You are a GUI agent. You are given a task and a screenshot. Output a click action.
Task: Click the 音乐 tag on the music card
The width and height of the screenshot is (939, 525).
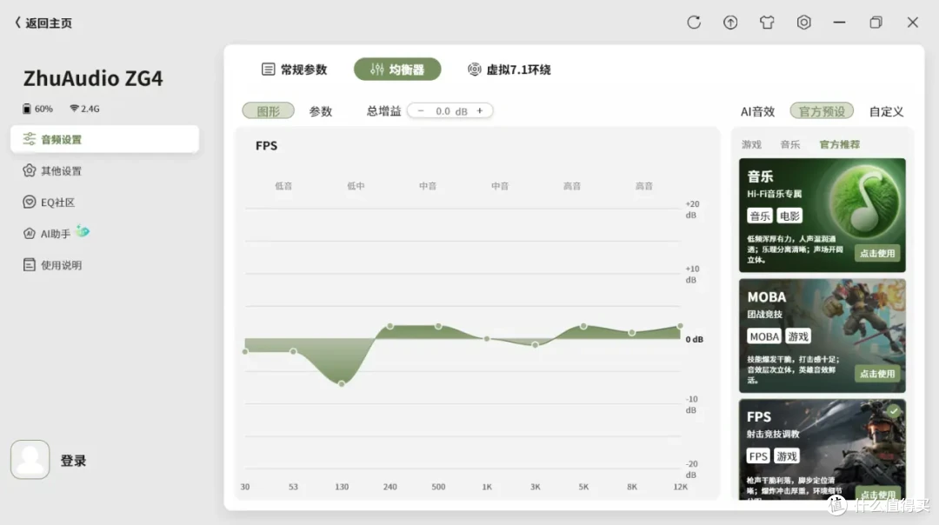click(x=759, y=216)
